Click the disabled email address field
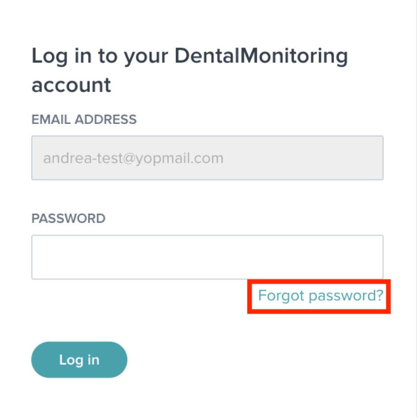The height and width of the screenshot is (417, 417). pos(207,158)
